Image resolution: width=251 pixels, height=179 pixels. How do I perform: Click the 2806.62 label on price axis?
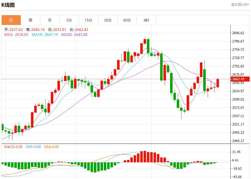(238, 33)
